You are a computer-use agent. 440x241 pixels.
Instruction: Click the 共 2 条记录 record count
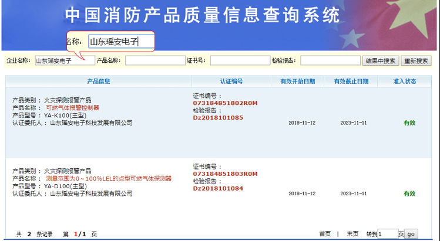pyautogui.click(x=35, y=235)
